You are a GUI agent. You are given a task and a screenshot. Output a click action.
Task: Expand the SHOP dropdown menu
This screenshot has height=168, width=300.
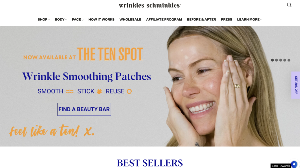[44, 20]
